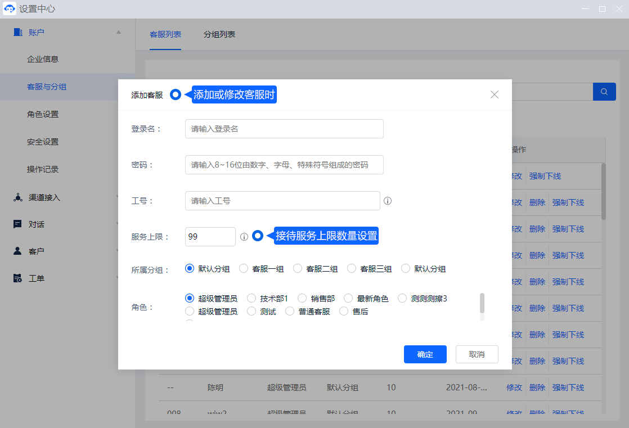Image resolution: width=629 pixels, height=428 pixels.
Task: Click the 工单 sidebar icon
Action: point(17,278)
